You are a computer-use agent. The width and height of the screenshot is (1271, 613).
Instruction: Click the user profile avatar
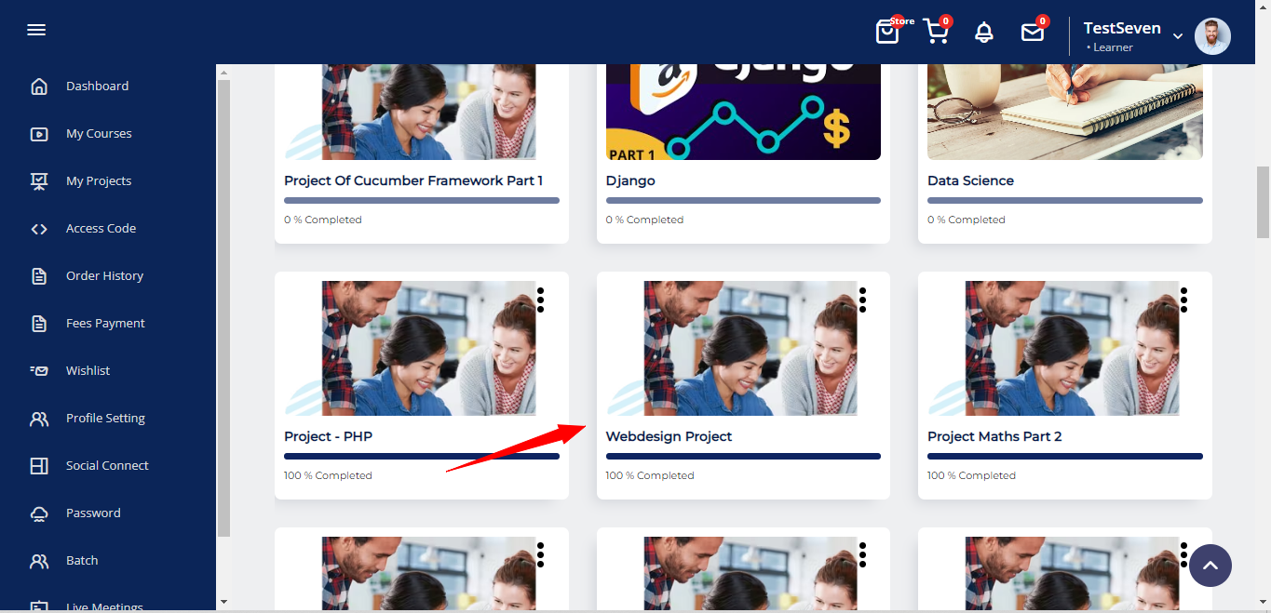point(1212,36)
